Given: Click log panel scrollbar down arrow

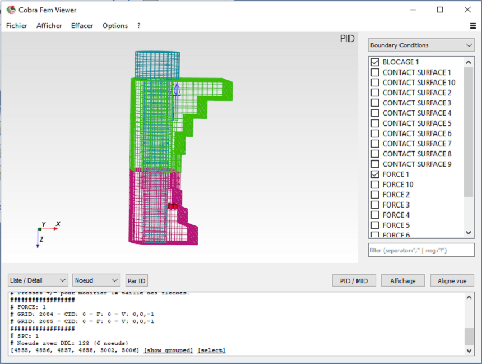Looking at the screenshot, I should pos(469,351).
